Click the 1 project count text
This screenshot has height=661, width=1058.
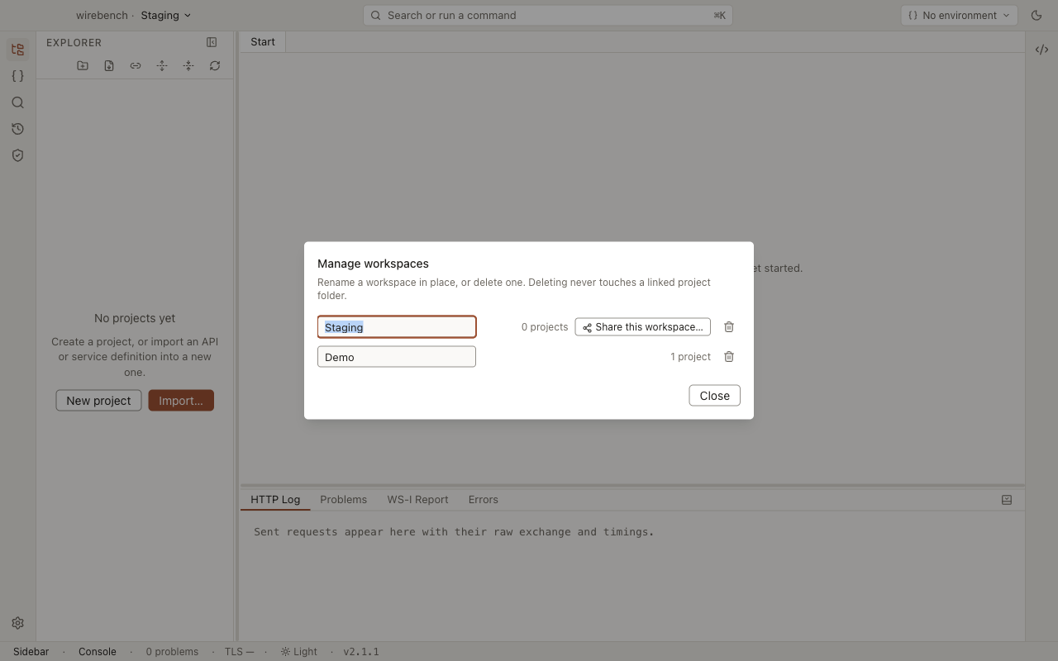point(691,357)
